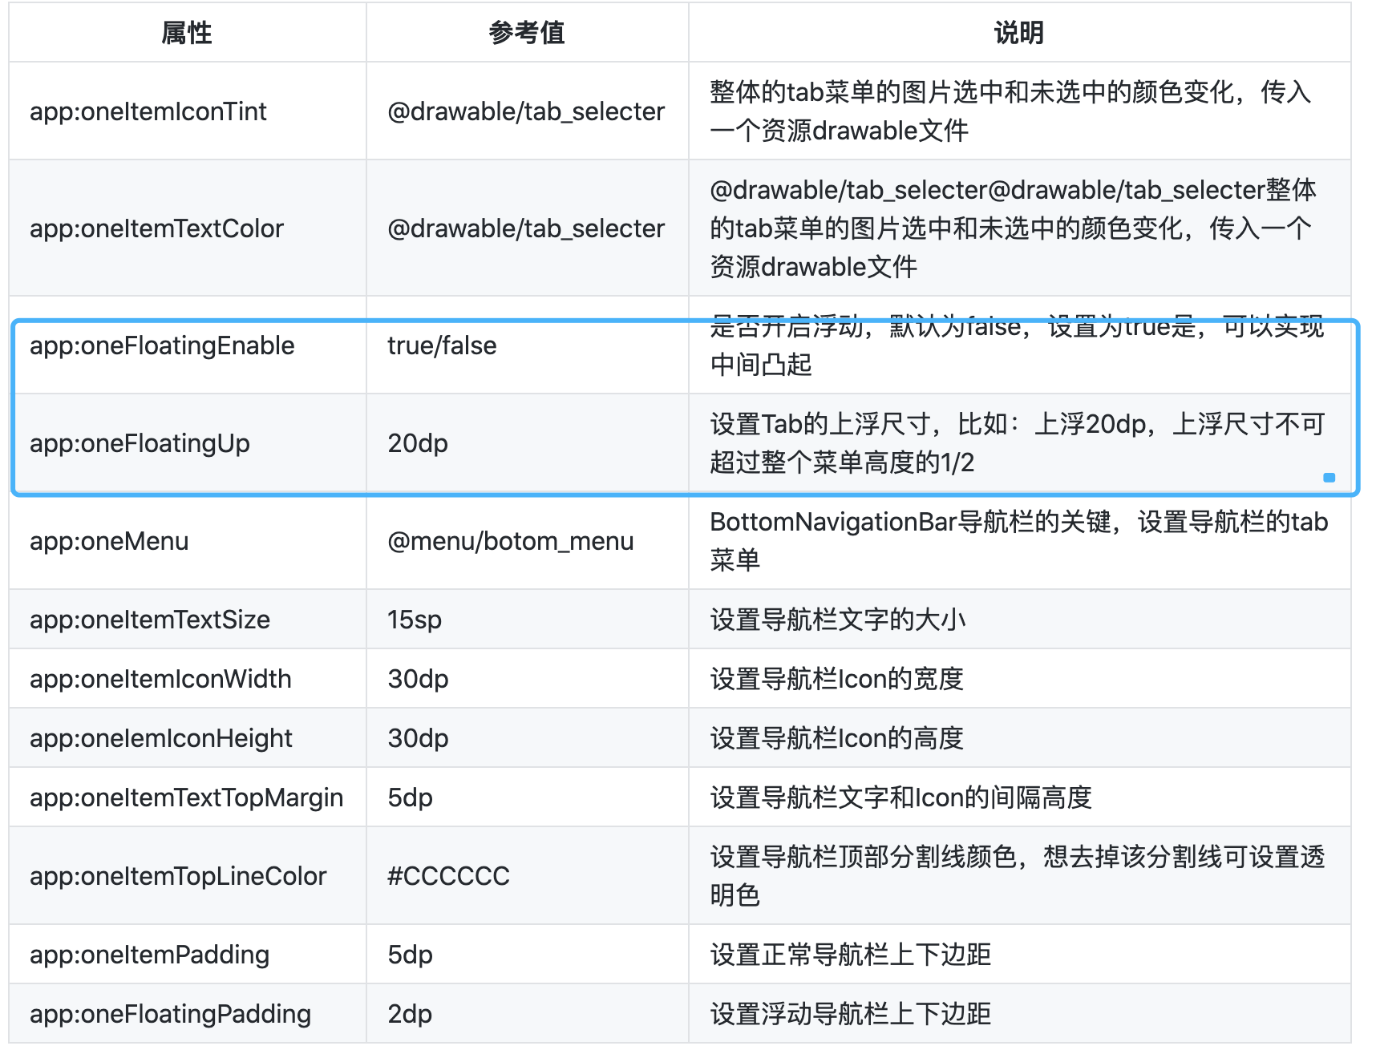Click the description starting 设置Tab的上浮尺寸
The width and height of the screenshot is (1376, 1058).
(1017, 443)
